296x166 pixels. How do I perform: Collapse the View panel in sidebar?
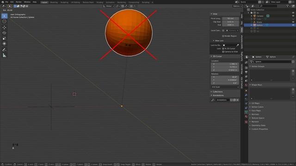coord(214,14)
